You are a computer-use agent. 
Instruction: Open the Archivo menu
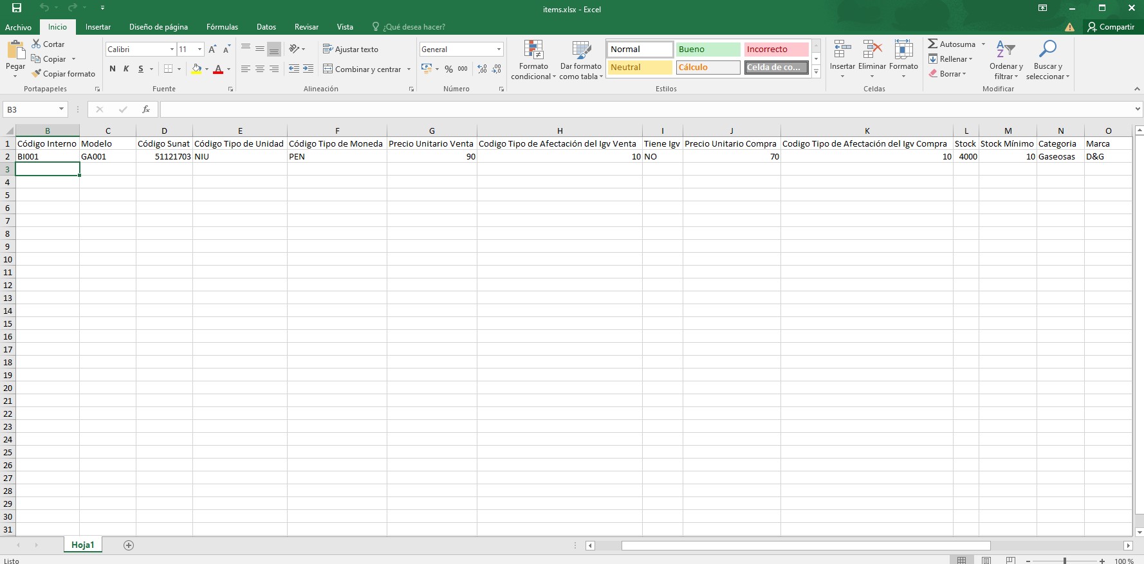[18, 27]
